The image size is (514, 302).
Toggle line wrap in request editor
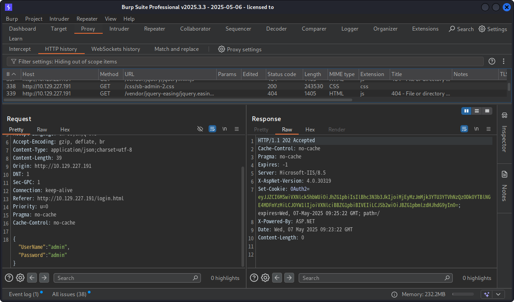[x=212, y=129]
